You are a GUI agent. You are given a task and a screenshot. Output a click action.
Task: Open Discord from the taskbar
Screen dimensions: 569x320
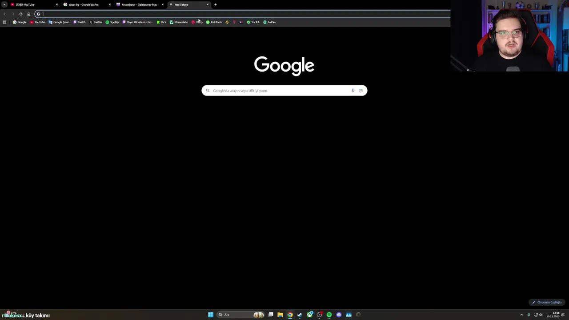339,315
